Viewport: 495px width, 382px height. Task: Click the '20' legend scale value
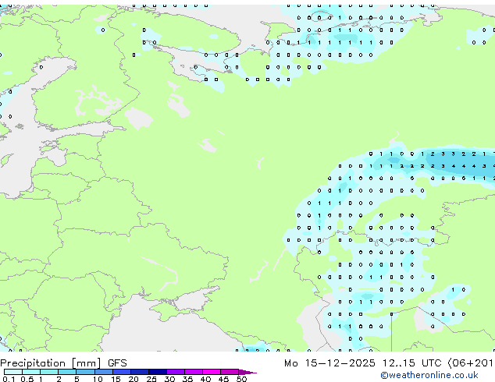click(x=134, y=379)
